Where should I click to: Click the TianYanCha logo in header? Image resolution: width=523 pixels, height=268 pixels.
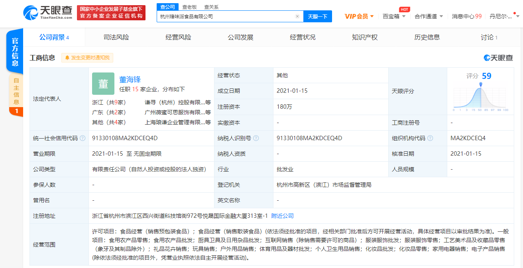click(x=48, y=13)
